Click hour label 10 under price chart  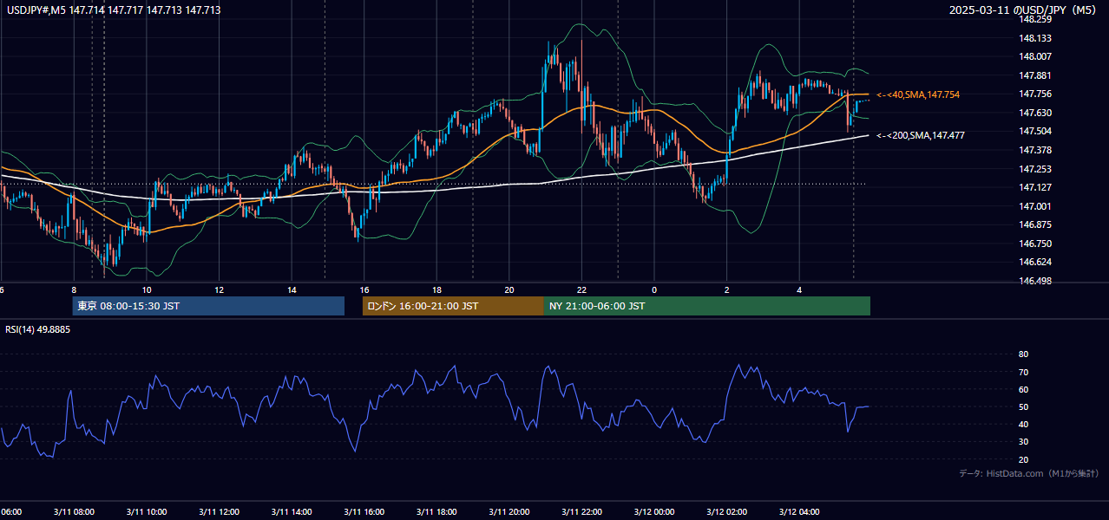tap(147, 289)
